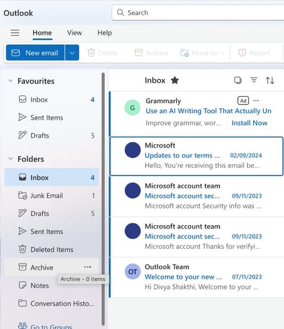Click the Report toolbar button
Screen dimensions: 284x329
254,53
